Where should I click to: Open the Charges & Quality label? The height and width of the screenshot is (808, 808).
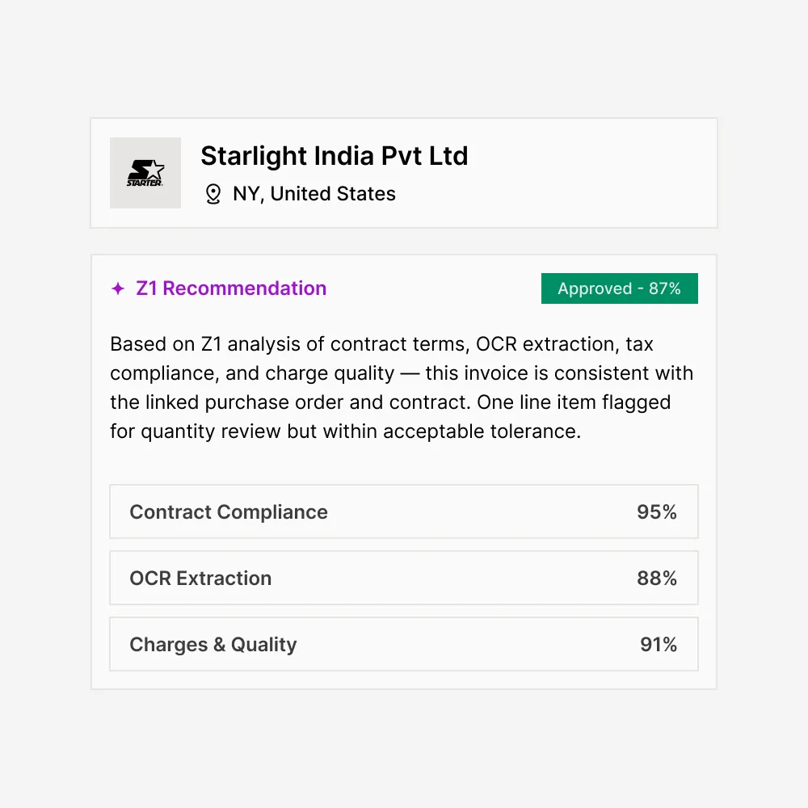pyautogui.click(x=213, y=645)
